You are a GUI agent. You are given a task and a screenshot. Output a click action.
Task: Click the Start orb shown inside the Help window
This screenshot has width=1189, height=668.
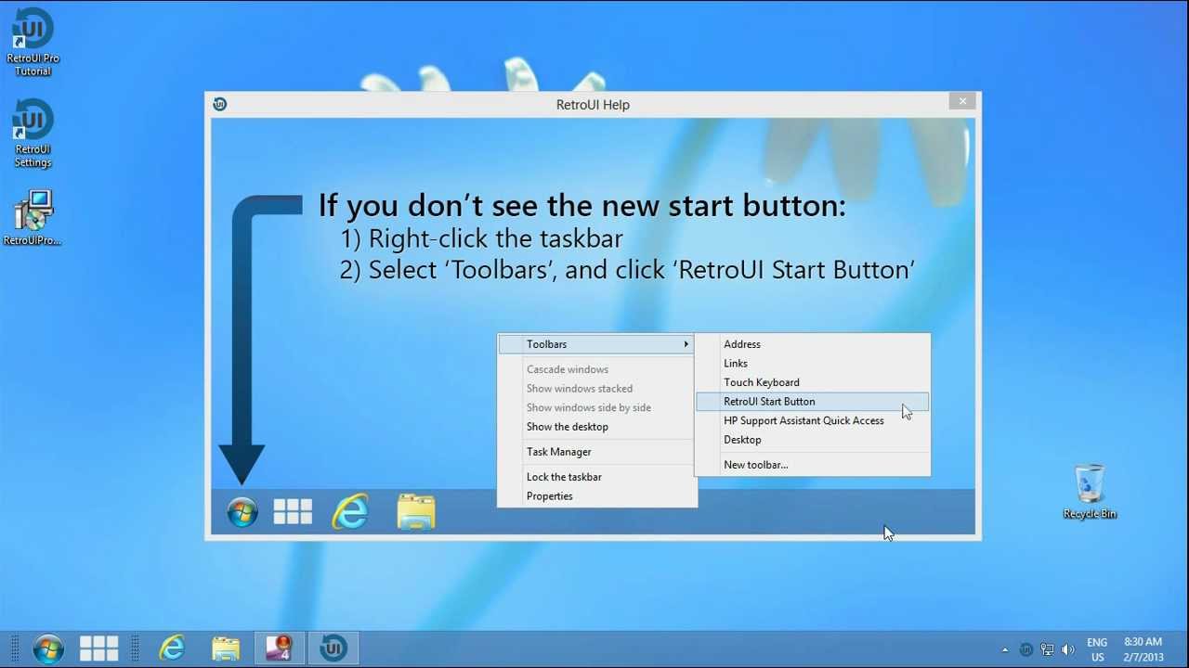pyautogui.click(x=242, y=512)
